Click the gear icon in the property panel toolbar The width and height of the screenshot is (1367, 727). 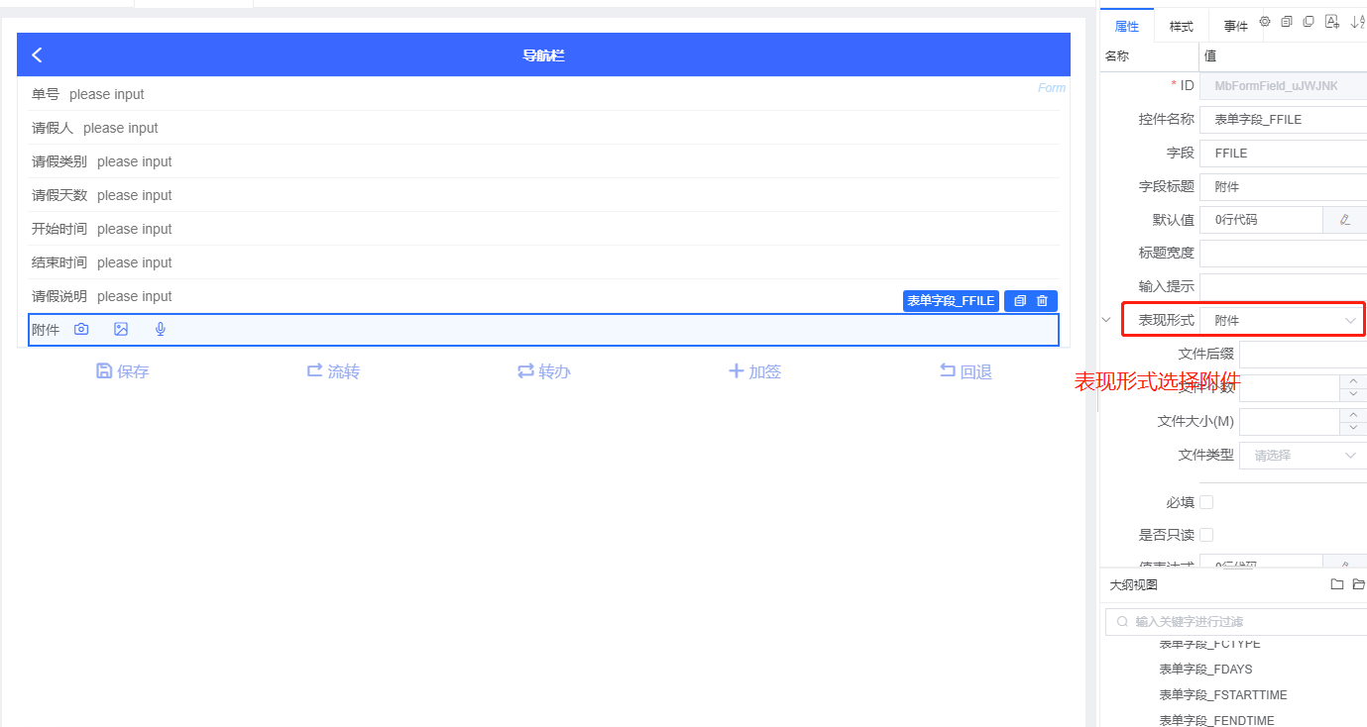(x=1265, y=22)
